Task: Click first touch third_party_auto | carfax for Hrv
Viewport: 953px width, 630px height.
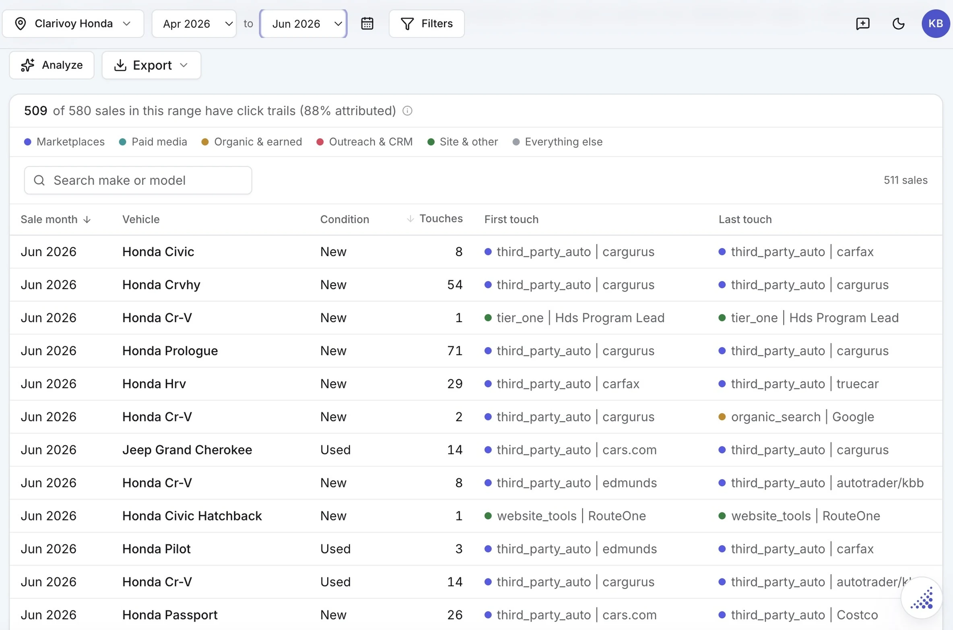Action: 562,384
